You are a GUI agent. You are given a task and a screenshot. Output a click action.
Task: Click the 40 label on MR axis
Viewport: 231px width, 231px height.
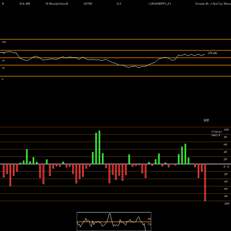click(225, 152)
